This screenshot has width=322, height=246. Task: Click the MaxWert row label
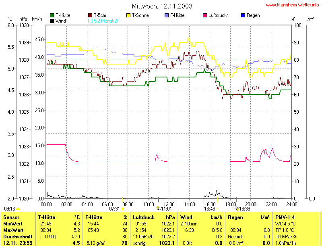pyautogui.click(x=13, y=230)
